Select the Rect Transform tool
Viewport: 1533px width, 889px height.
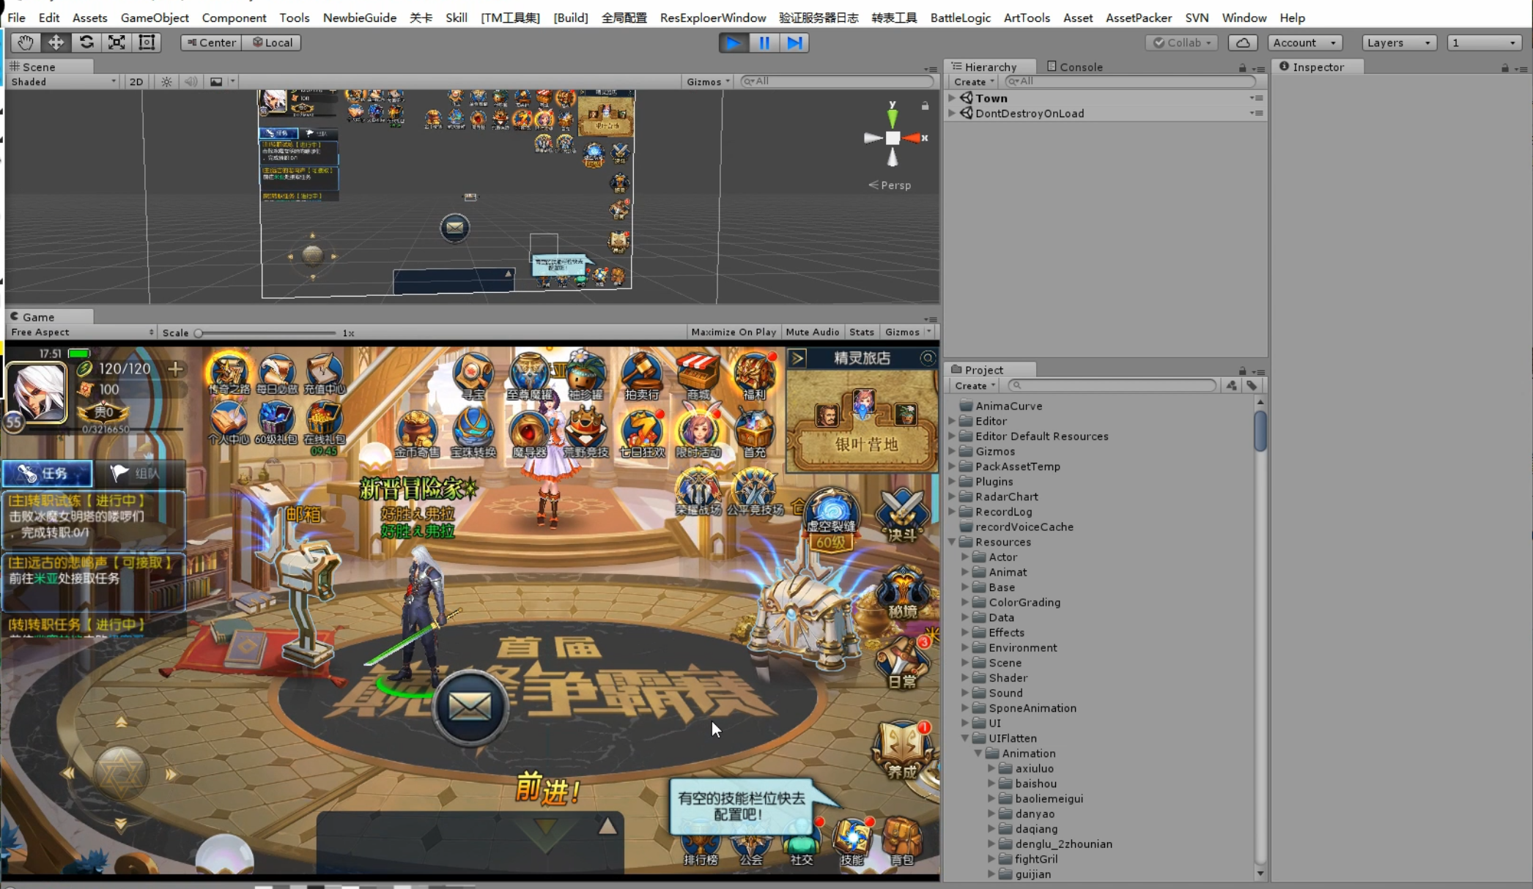tap(147, 42)
